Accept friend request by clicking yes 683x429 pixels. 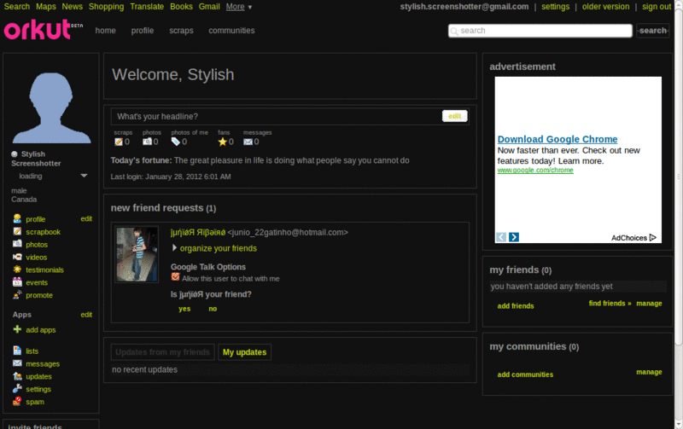tap(184, 309)
